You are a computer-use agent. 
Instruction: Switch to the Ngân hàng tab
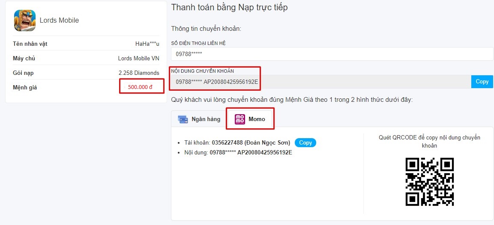(x=199, y=119)
